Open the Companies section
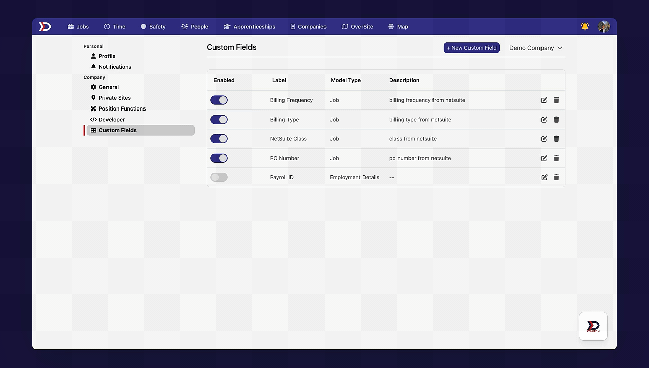The image size is (649, 368). click(308, 27)
